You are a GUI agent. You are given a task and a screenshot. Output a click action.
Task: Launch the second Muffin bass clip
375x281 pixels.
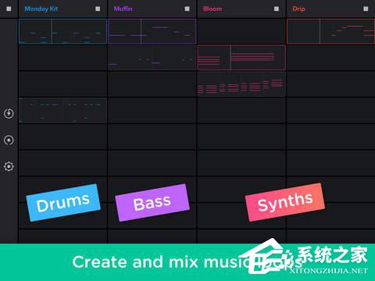[x=152, y=58]
